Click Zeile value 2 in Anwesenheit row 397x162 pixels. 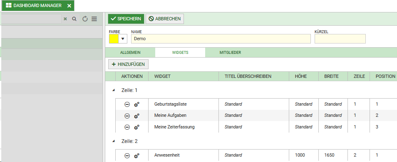[x=355, y=155]
